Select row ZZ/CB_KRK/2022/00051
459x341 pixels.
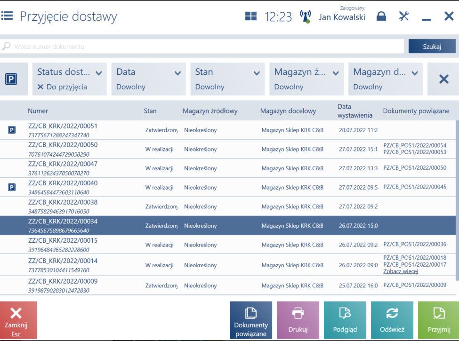(228, 130)
